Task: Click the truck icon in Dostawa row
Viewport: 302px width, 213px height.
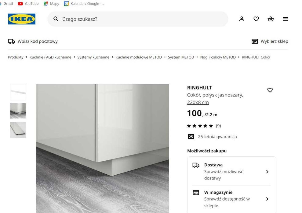Action: coord(196,165)
